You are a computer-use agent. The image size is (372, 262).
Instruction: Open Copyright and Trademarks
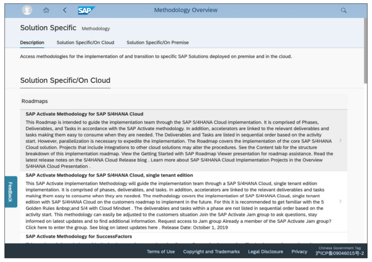pyautogui.click(x=211, y=252)
